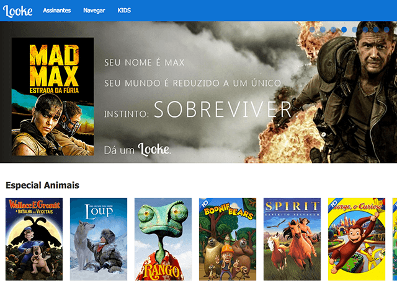Open the Spirit movie poster
397x281 pixels.
click(292, 239)
